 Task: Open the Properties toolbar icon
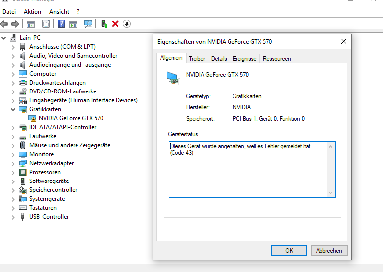[46, 24]
